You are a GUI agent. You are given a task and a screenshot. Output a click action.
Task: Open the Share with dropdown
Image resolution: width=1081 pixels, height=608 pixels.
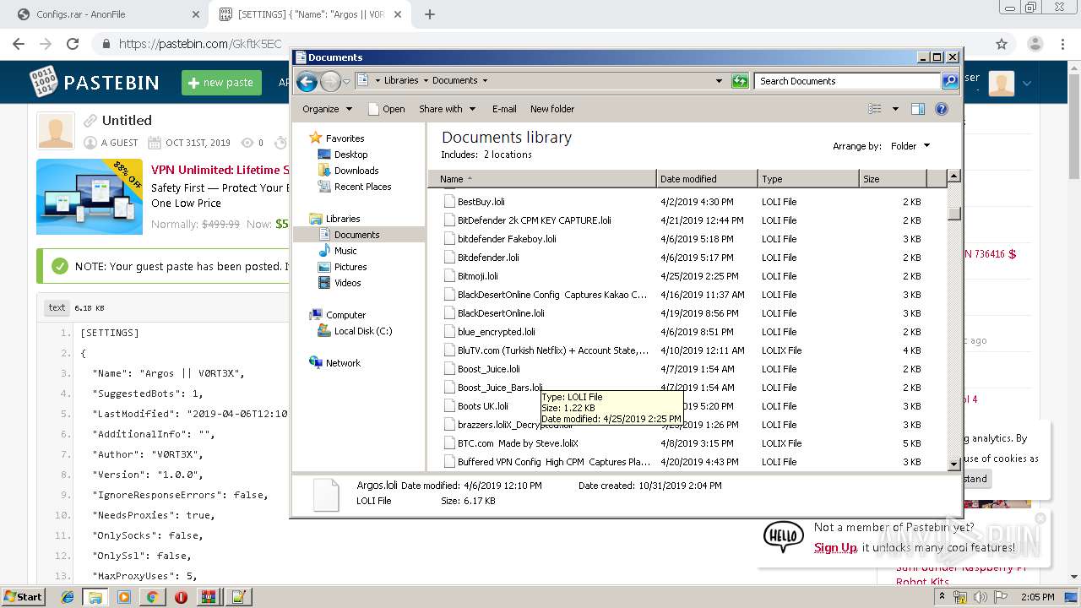click(448, 109)
